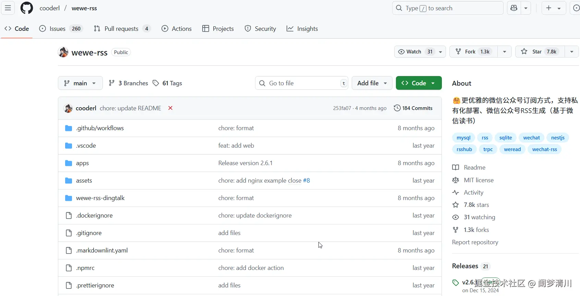Image resolution: width=580 pixels, height=296 pixels.
Task: Select the weread topic tag
Action: [x=512, y=149]
